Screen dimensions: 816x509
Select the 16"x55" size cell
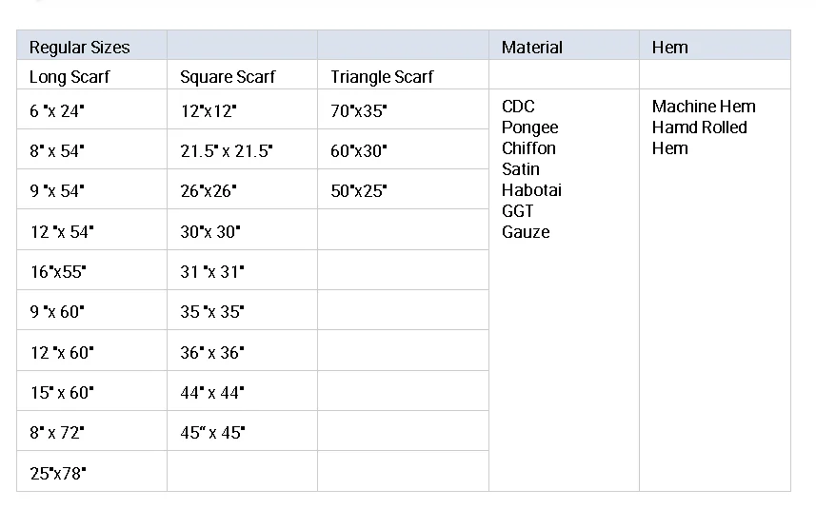click(x=58, y=272)
